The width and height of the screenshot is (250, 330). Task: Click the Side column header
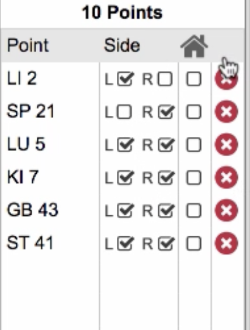pos(122,45)
